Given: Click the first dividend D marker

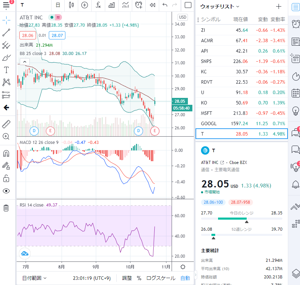Looking at the screenshot, I should pyautogui.click(x=34, y=131).
